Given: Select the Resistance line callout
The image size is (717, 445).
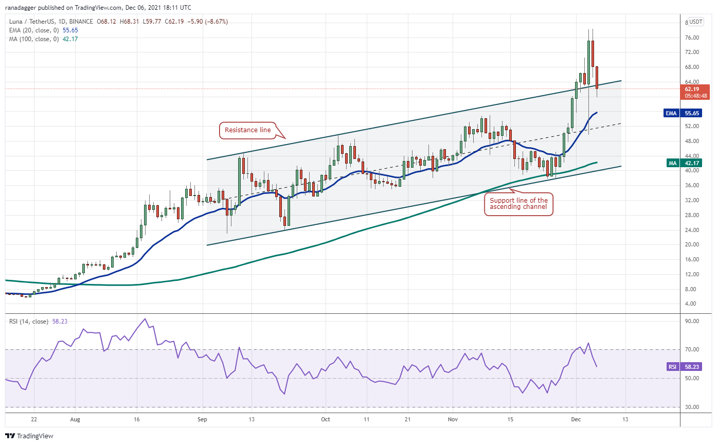Looking at the screenshot, I should (247, 130).
